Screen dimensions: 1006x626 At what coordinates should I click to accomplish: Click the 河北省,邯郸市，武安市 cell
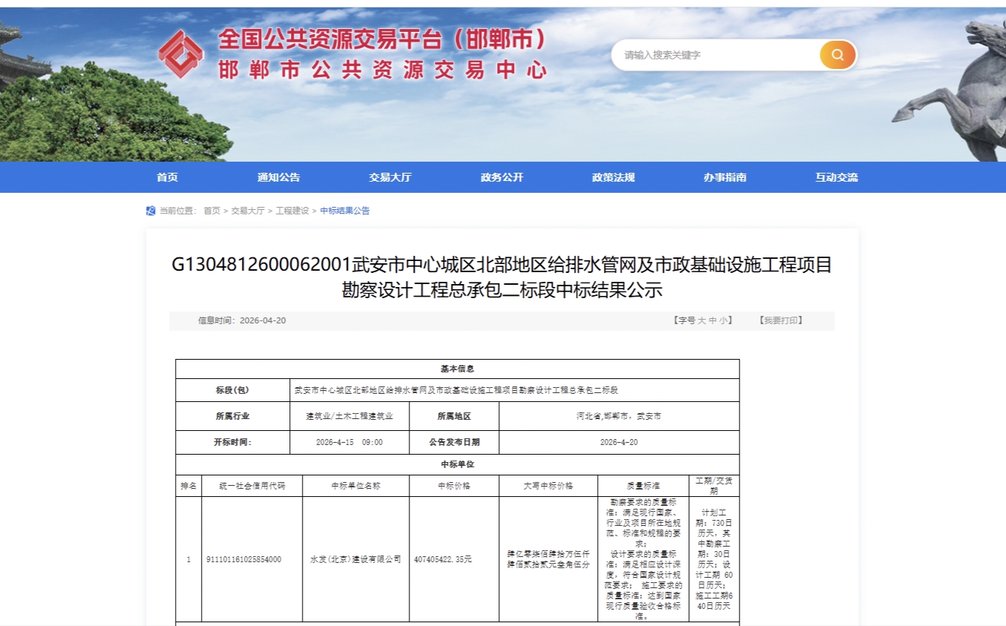point(619,416)
